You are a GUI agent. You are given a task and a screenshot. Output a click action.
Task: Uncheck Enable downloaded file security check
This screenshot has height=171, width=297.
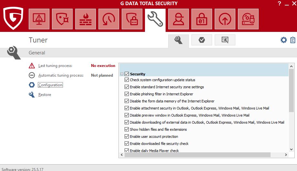pyautogui.click(x=127, y=143)
